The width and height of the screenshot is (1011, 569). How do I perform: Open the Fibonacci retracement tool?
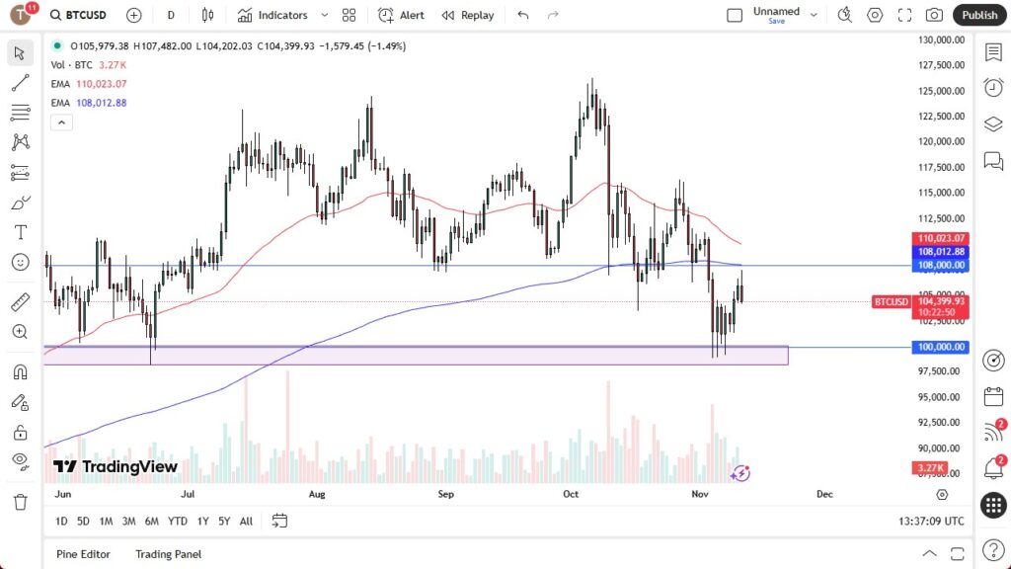coord(20,112)
